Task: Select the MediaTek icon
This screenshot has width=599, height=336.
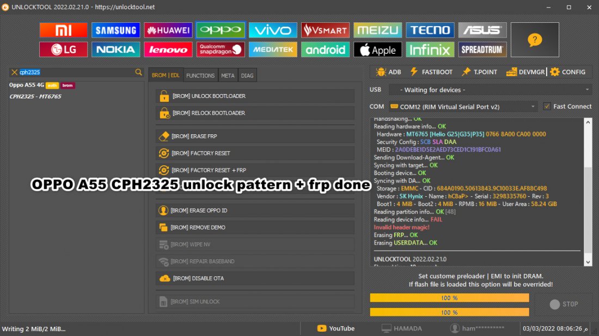Action: pyautogui.click(x=273, y=49)
